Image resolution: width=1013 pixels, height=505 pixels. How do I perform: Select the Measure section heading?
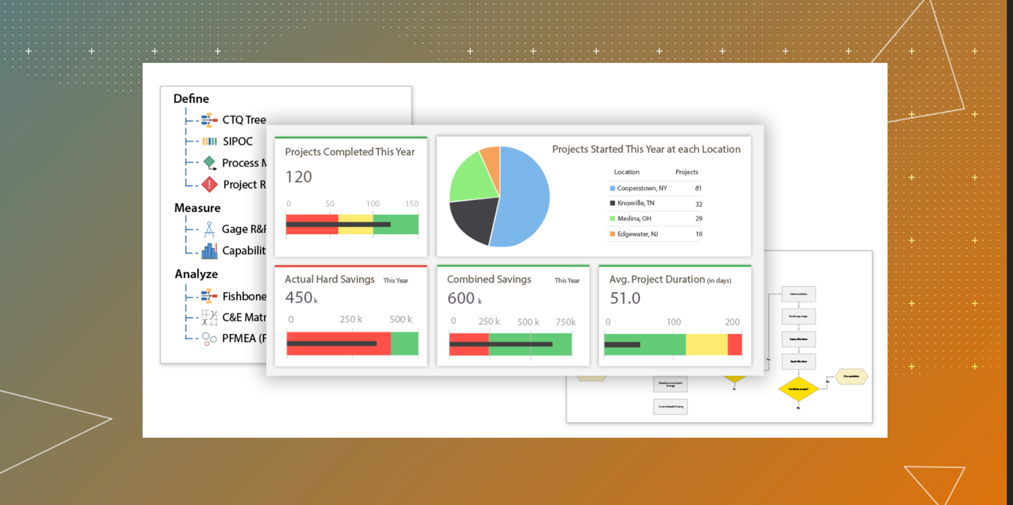[x=197, y=208]
